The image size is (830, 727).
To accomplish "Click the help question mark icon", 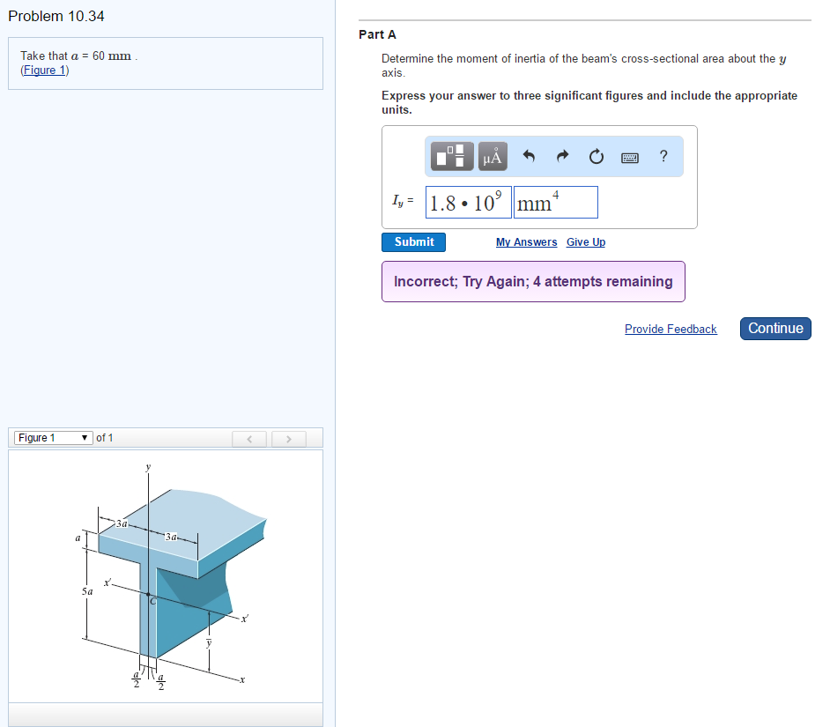I will [x=663, y=156].
